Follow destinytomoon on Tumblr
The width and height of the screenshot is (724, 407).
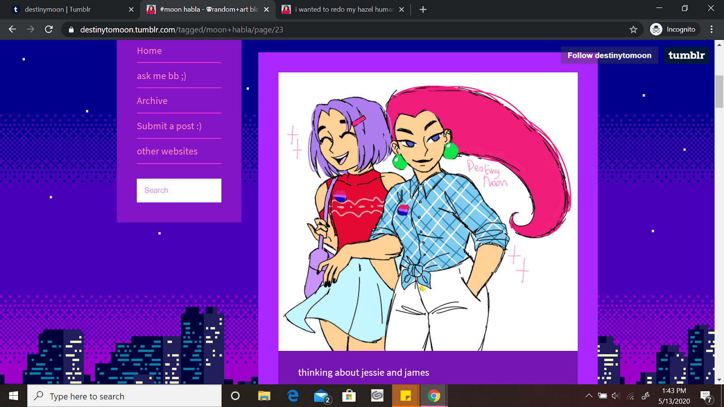610,55
